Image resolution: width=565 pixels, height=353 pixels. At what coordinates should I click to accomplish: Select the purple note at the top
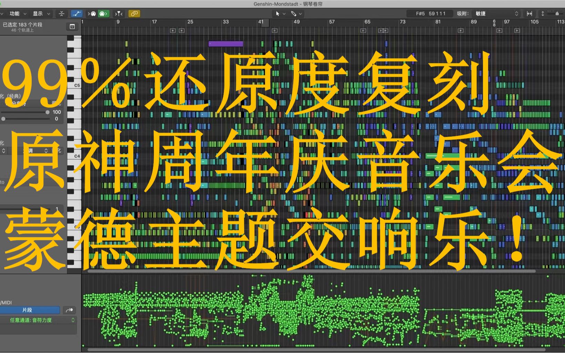coord(226,44)
